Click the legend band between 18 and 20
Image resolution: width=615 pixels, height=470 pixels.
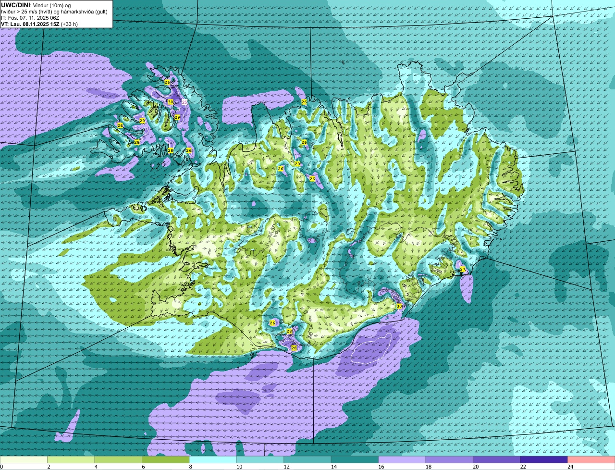[x=449, y=460]
